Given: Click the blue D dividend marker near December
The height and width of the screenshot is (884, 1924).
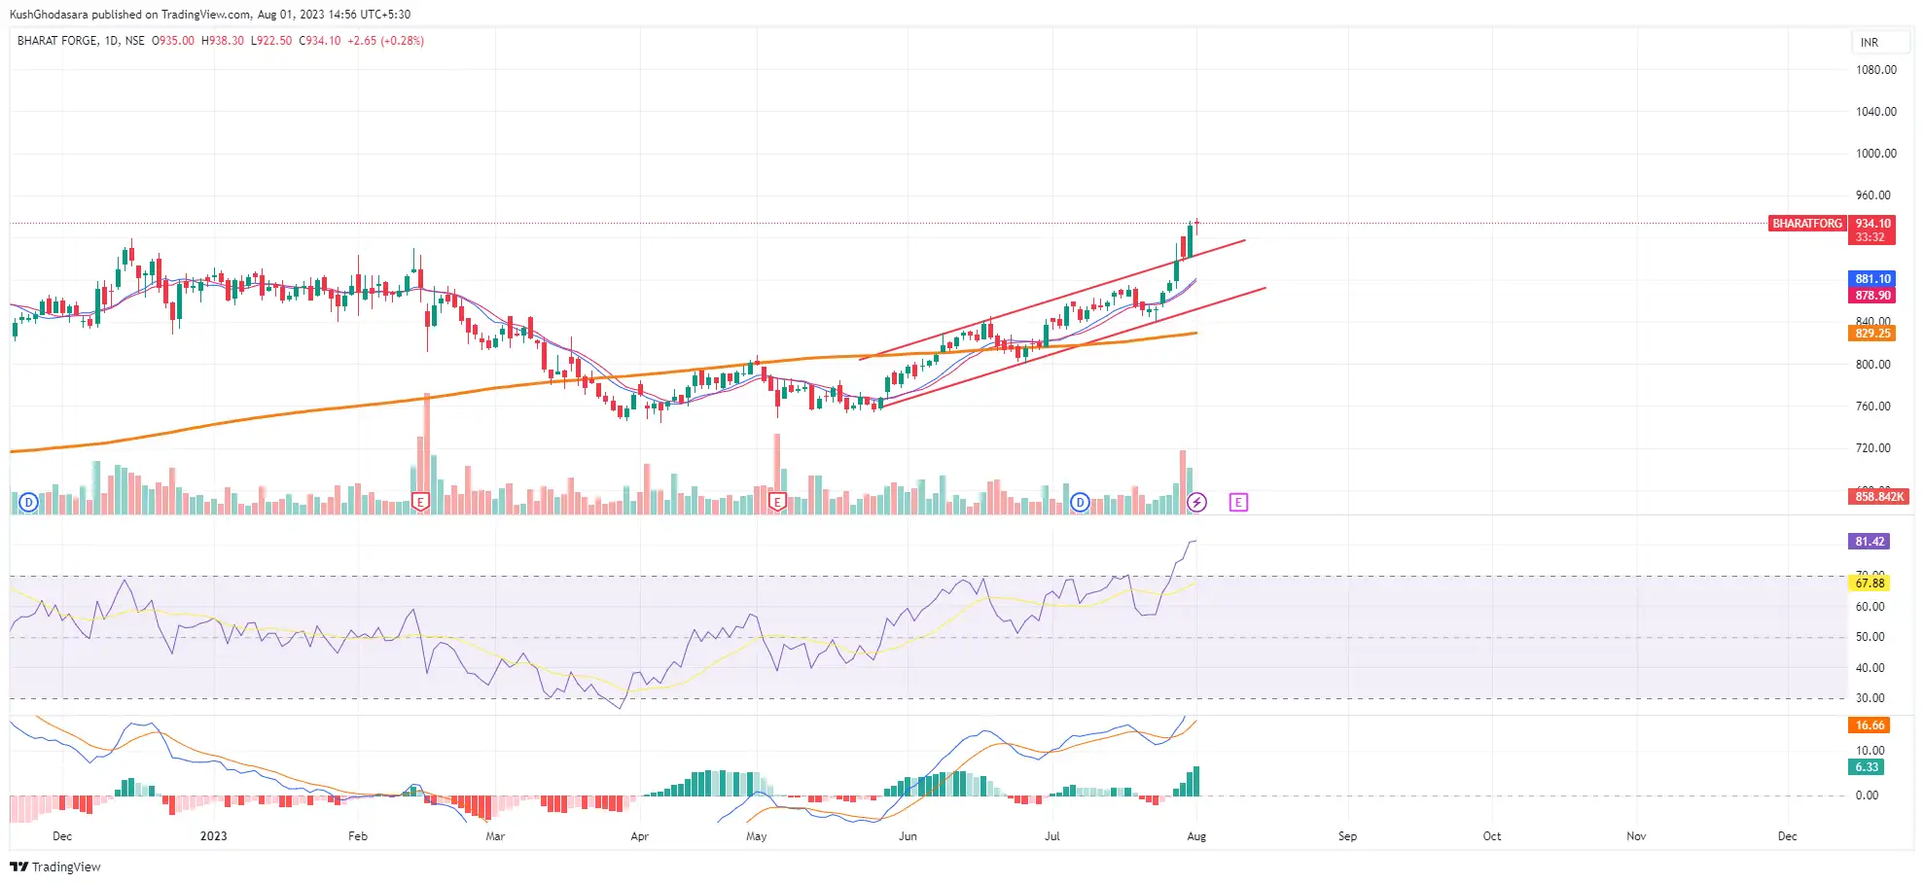Looking at the screenshot, I should coord(28,503).
